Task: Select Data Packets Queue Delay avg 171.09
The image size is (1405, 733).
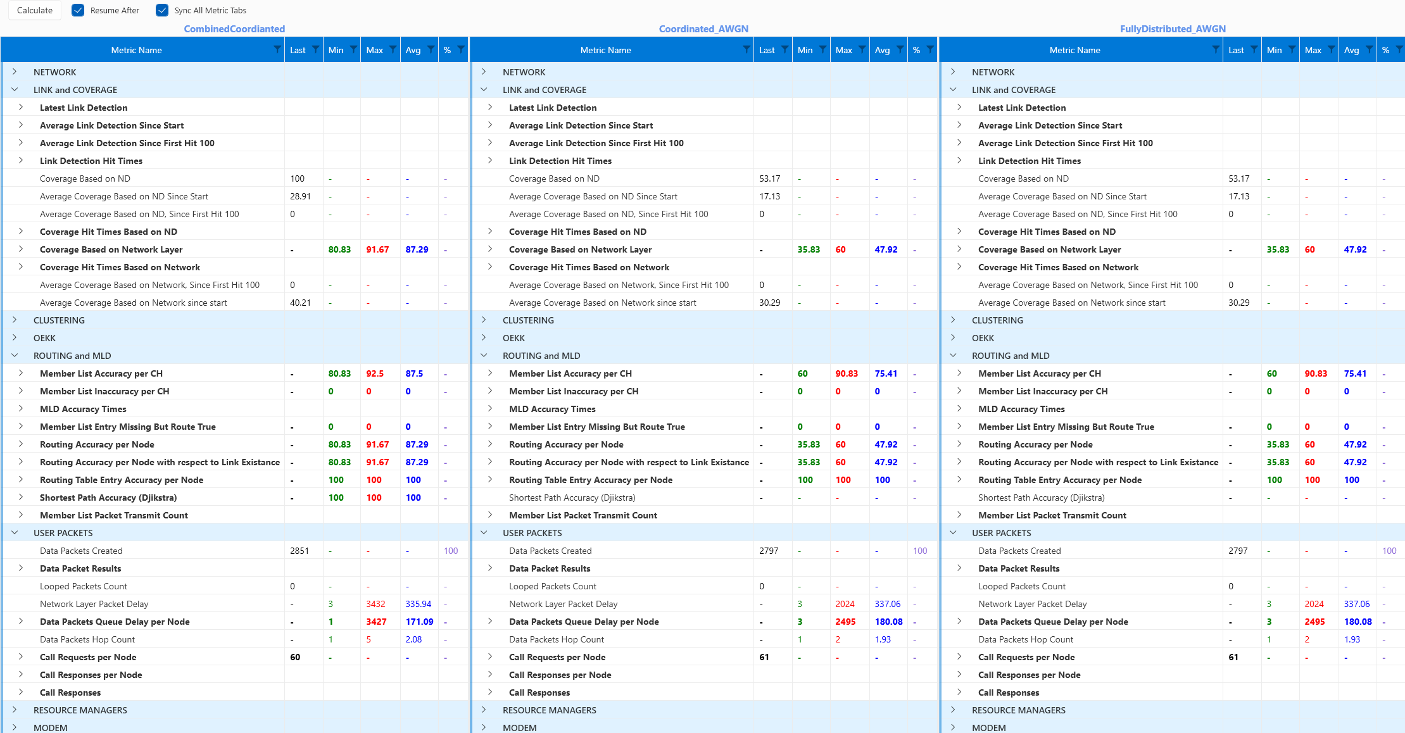Action: click(x=419, y=622)
